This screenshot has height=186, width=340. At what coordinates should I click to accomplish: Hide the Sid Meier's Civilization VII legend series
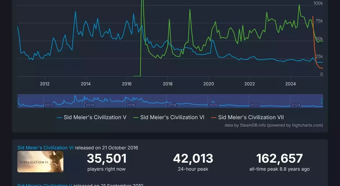pos(248,117)
